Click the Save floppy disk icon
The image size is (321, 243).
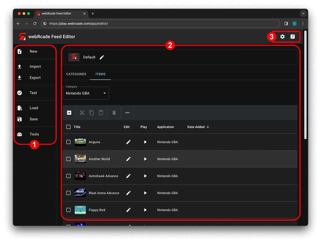click(x=20, y=119)
